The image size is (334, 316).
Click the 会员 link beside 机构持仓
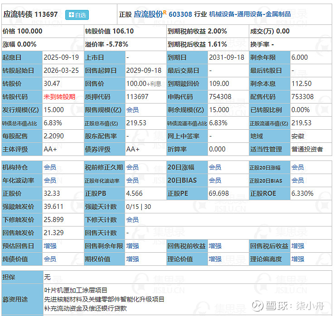pos(50,167)
